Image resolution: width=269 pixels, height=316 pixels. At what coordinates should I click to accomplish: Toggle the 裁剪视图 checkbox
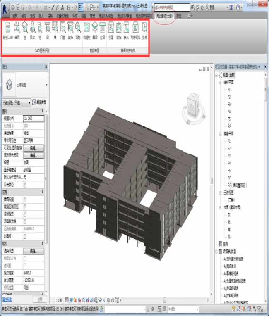pos(26,200)
